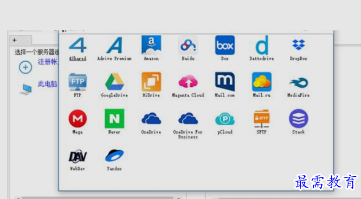361x199 pixels.
Task: Open a new tab with plus tab
Action: coord(15,40)
